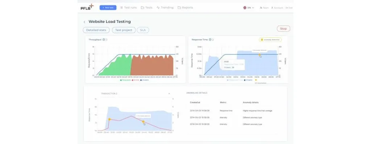Open the Trending menu item
Screen dimensions: 371x144
[165, 8]
